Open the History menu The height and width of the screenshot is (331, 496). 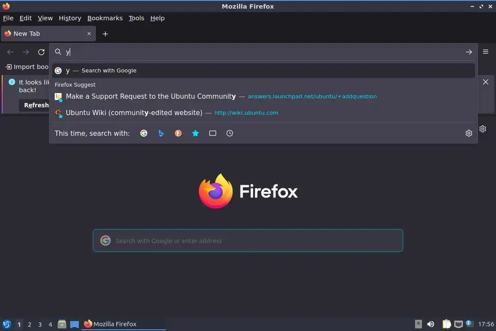click(x=70, y=18)
